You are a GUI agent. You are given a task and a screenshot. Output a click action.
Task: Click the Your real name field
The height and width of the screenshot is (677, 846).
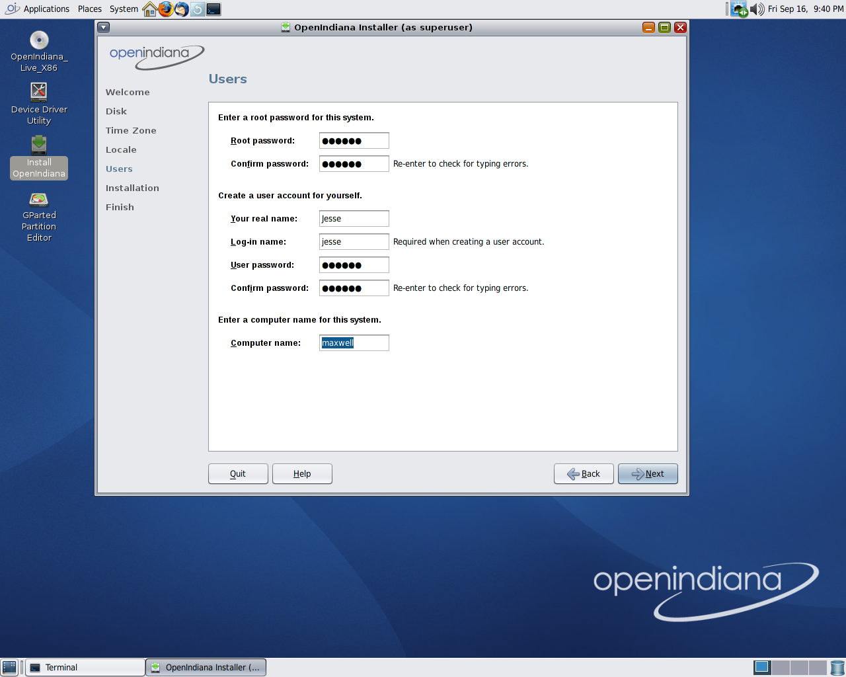(354, 219)
